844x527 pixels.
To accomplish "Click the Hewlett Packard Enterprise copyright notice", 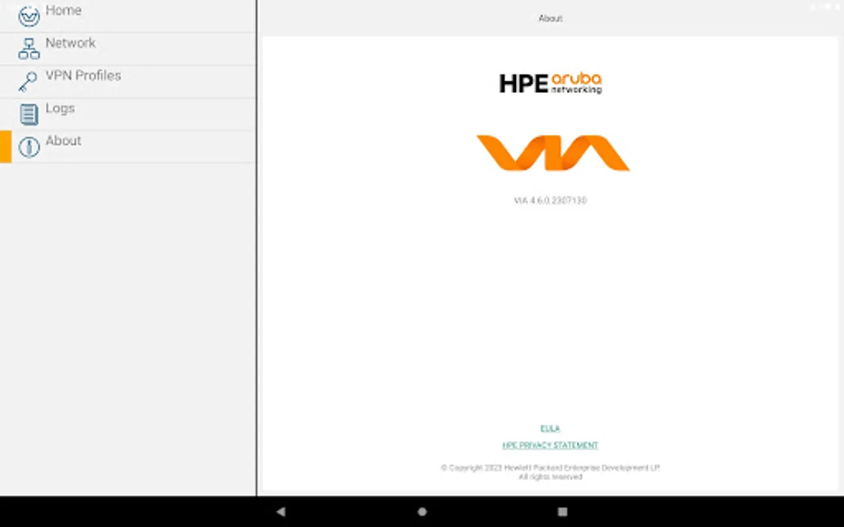I will [550, 472].
